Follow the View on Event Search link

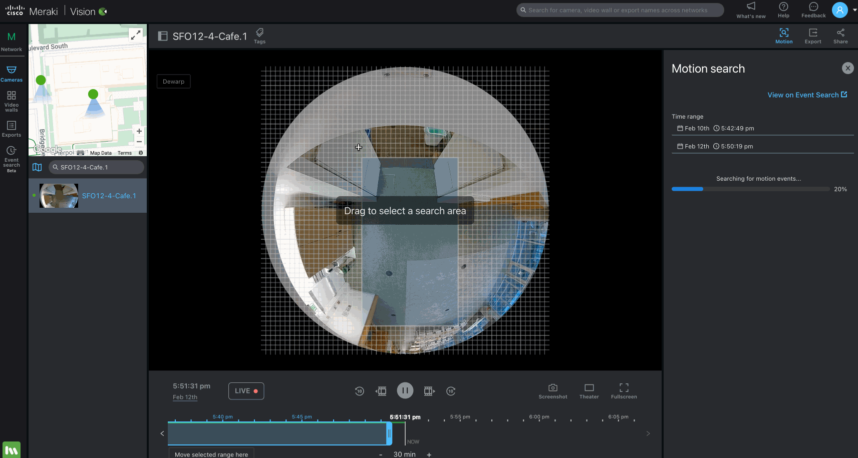[x=807, y=95]
